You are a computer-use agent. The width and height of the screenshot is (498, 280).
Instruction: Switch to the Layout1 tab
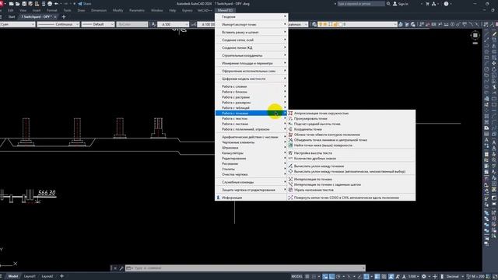coord(30,276)
